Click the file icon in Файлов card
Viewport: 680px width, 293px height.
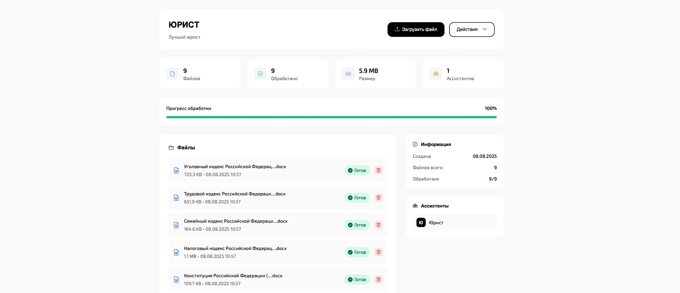(172, 74)
